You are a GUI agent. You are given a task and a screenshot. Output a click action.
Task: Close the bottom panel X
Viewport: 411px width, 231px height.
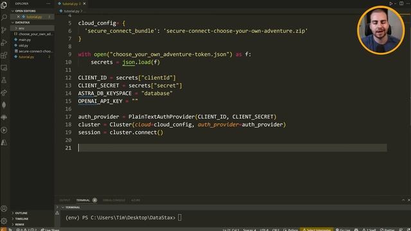[409, 200]
